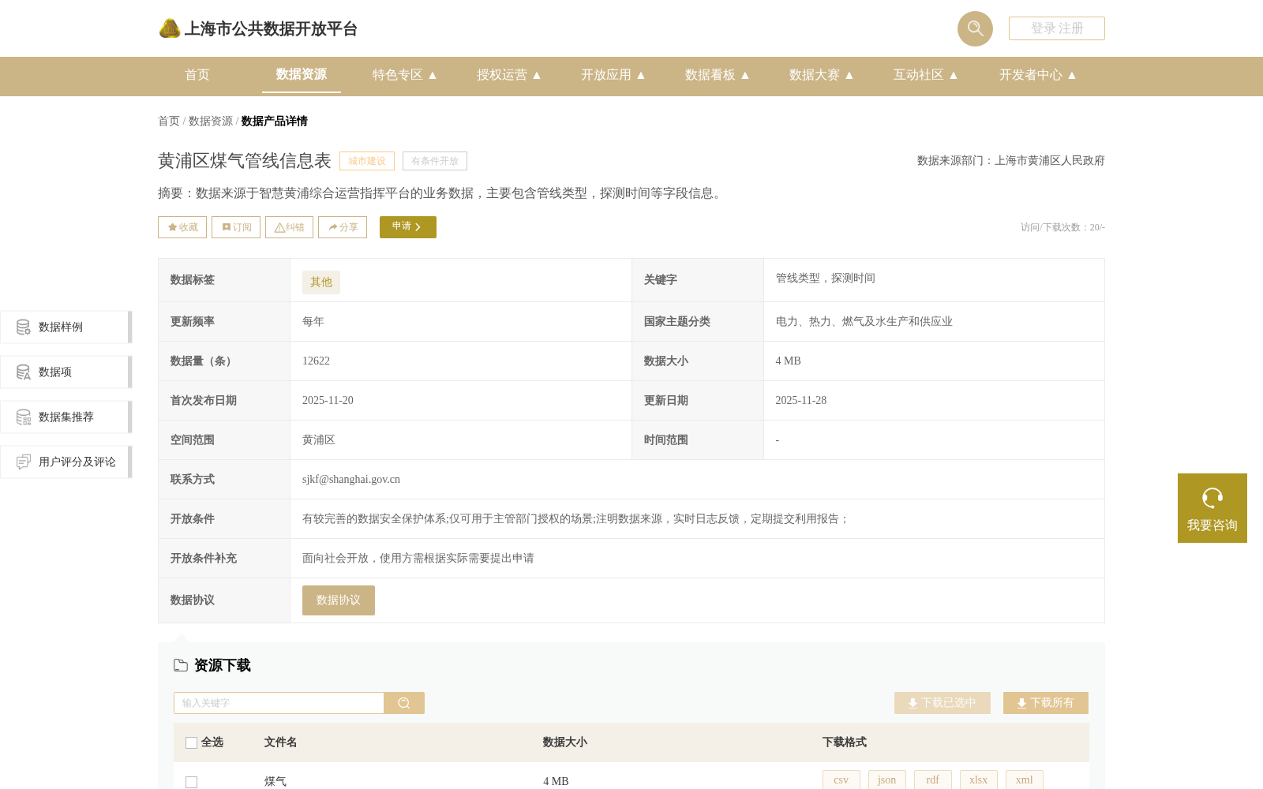Image resolution: width=1263 pixels, height=789 pixels.
Task: Open 数据集推荐 icon in sidebar
Action: click(x=24, y=417)
